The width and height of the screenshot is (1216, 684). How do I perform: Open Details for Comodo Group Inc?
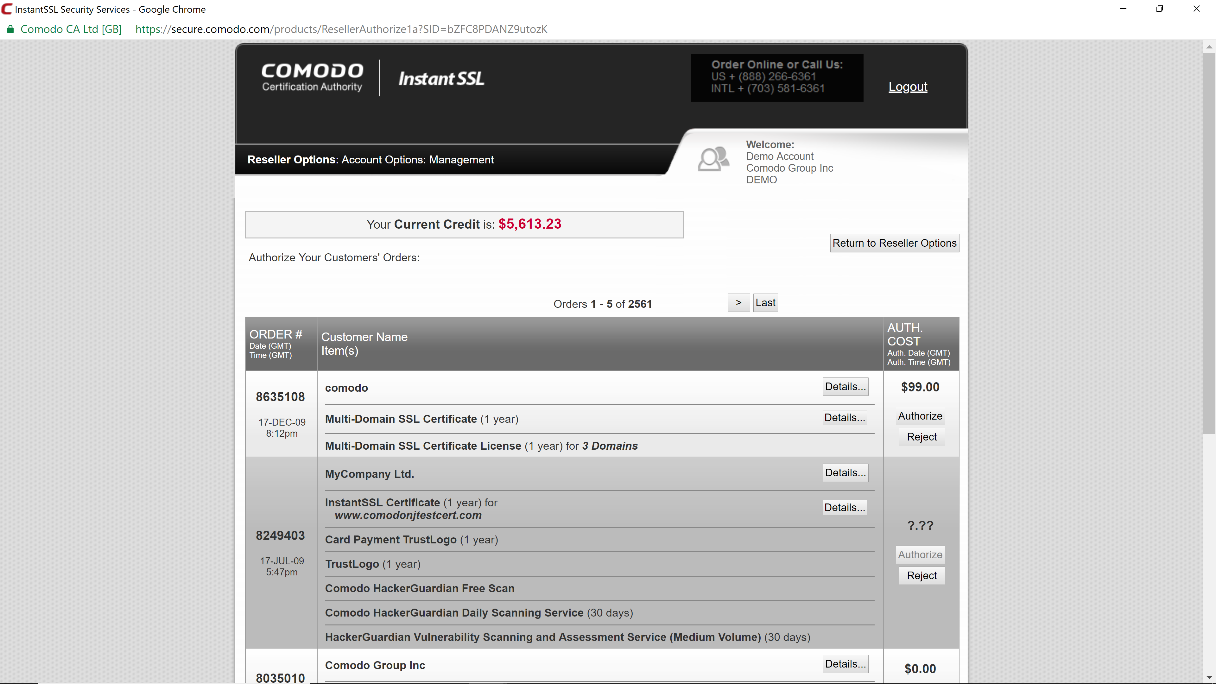point(845,664)
